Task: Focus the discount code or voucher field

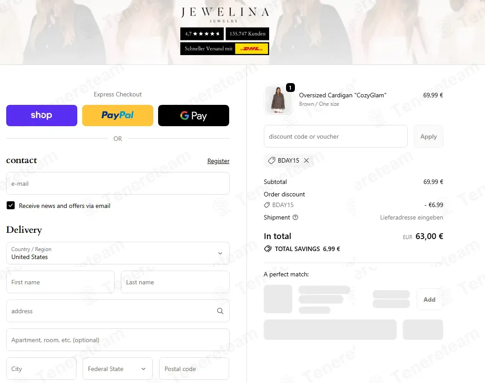Action: pyautogui.click(x=336, y=136)
